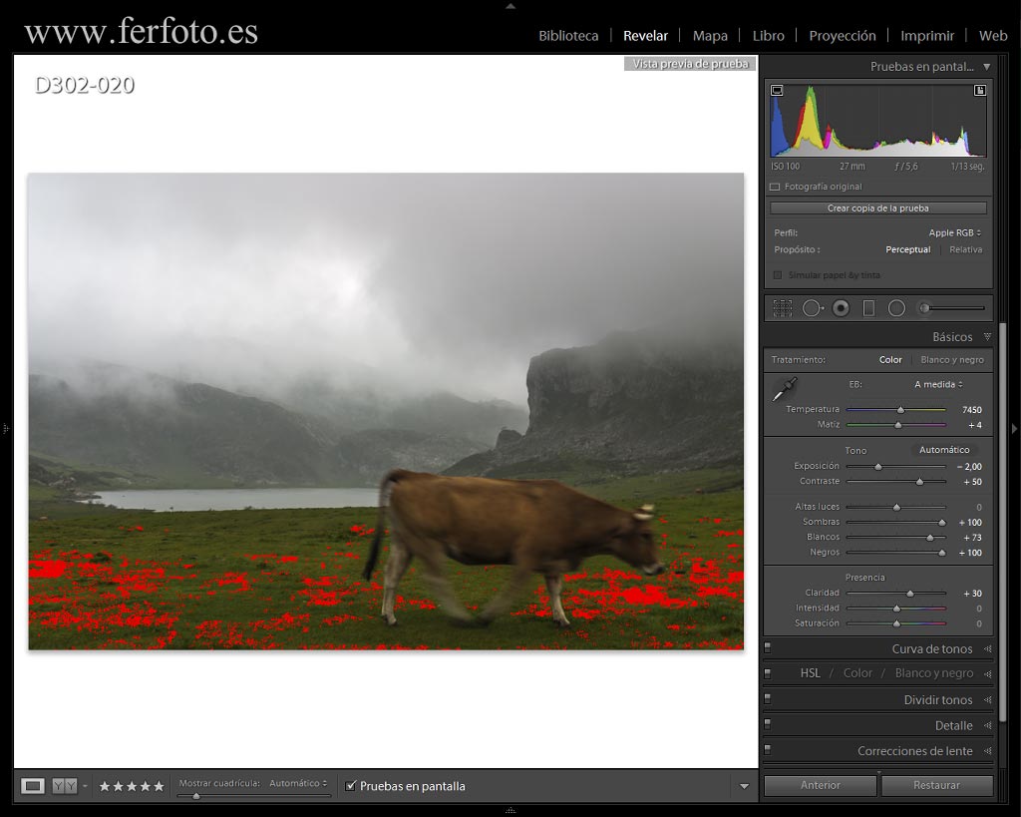Screen dimensions: 1021x817
Task: Open Mostrar cuadrícula Automático dropdown
Action: (298, 783)
